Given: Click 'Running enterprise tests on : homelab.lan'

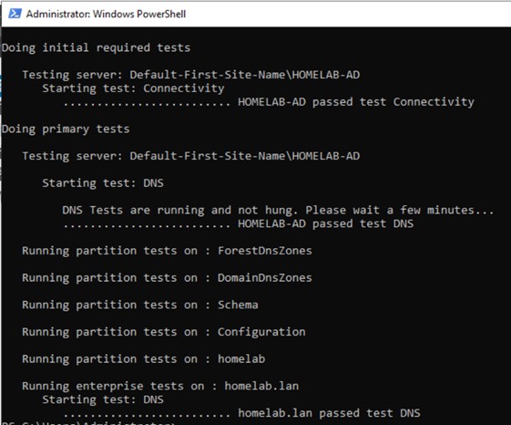Looking at the screenshot, I should tap(160, 386).
